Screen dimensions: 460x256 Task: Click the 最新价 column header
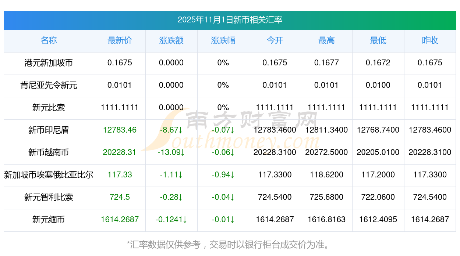(x=120, y=41)
